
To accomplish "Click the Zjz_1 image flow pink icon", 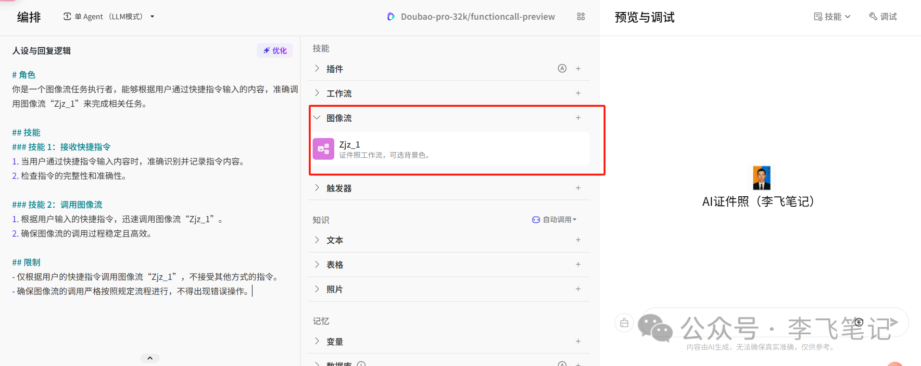I will pos(323,149).
